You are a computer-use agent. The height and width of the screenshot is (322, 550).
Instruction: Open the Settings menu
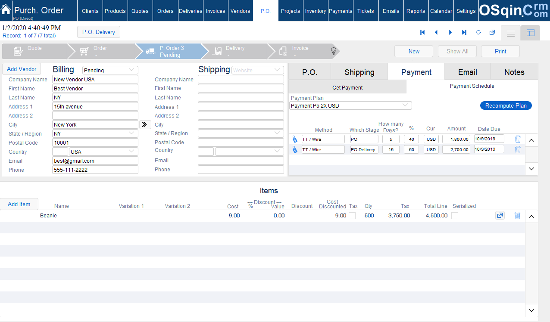tap(466, 11)
